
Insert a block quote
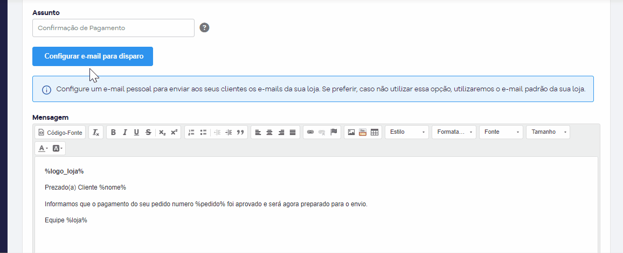240,132
